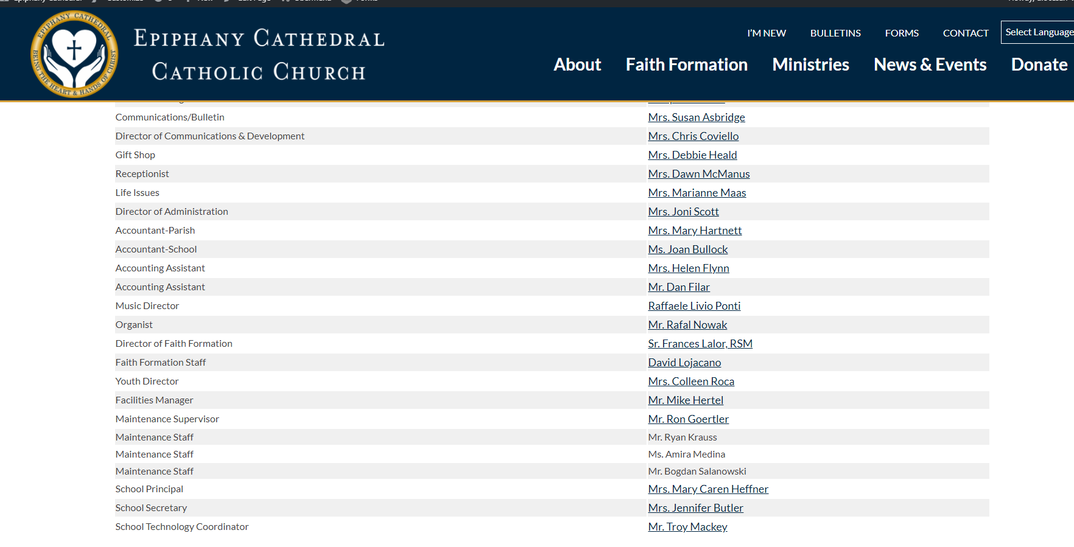This screenshot has width=1074, height=547.
Task: Click the Mrs. Dawn McManus link
Action: pos(699,174)
